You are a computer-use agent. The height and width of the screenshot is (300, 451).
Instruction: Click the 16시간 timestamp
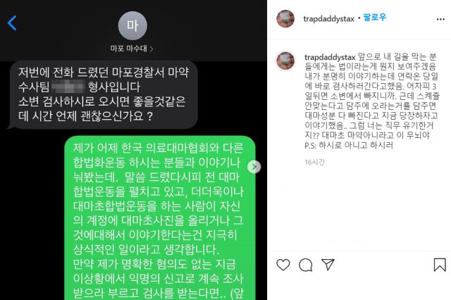pos(314,163)
